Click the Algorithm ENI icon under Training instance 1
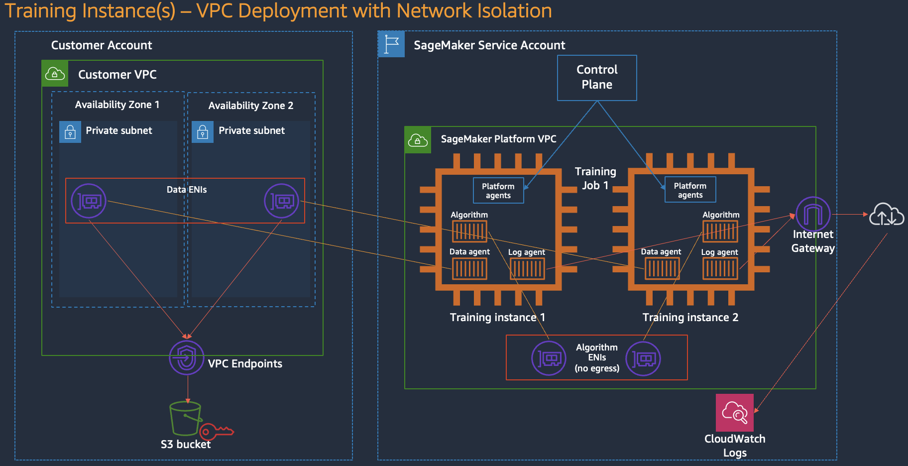 549,358
